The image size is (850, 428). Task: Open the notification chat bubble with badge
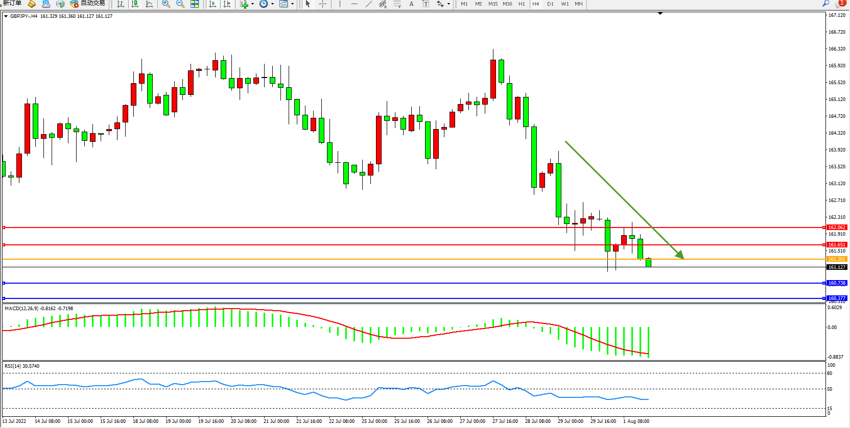pos(840,4)
